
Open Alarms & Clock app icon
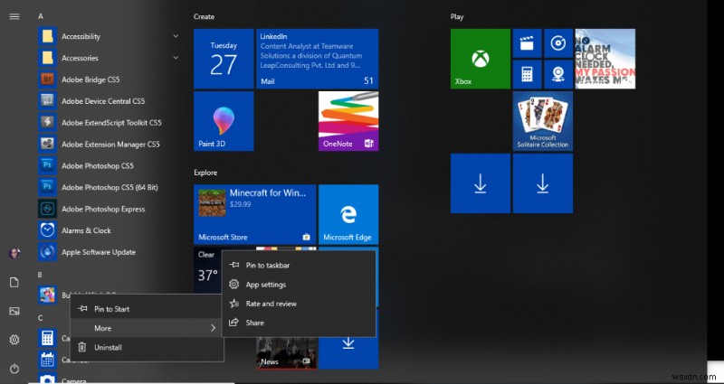click(x=47, y=230)
